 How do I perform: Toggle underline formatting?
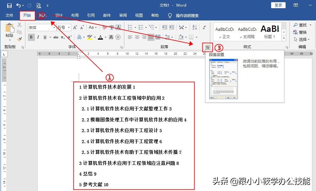[x=45, y=37]
